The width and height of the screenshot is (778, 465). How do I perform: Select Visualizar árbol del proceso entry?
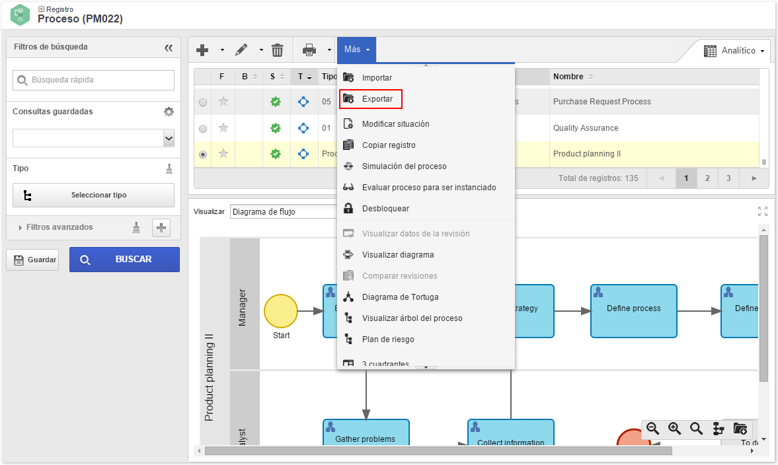(x=426, y=318)
